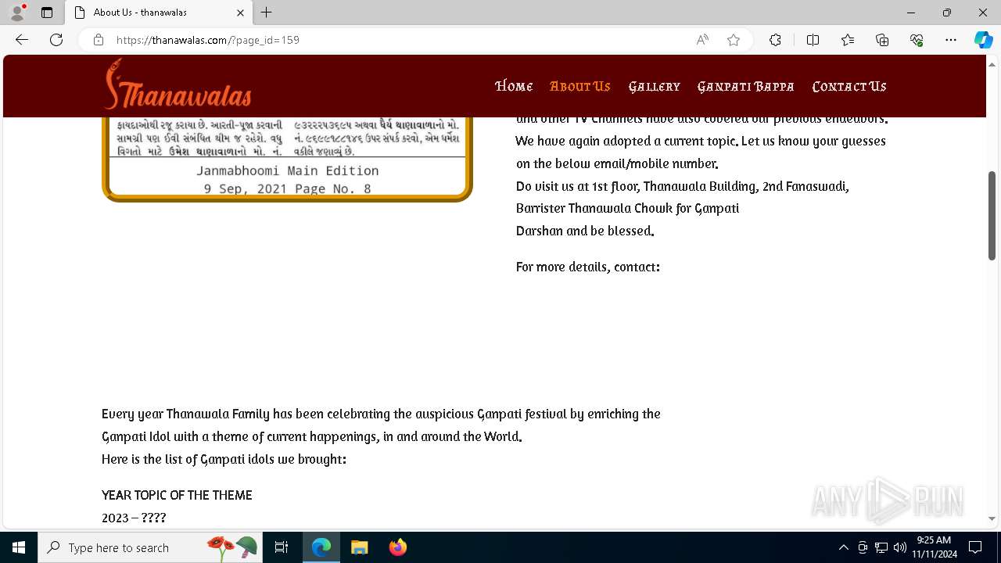Open the Ganpati Bappa menu item
1001x563 pixels.
(x=746, y=86)
